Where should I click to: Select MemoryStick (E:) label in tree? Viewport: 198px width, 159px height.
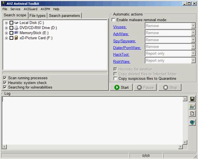pyautogui.click(x=34, y=33)
